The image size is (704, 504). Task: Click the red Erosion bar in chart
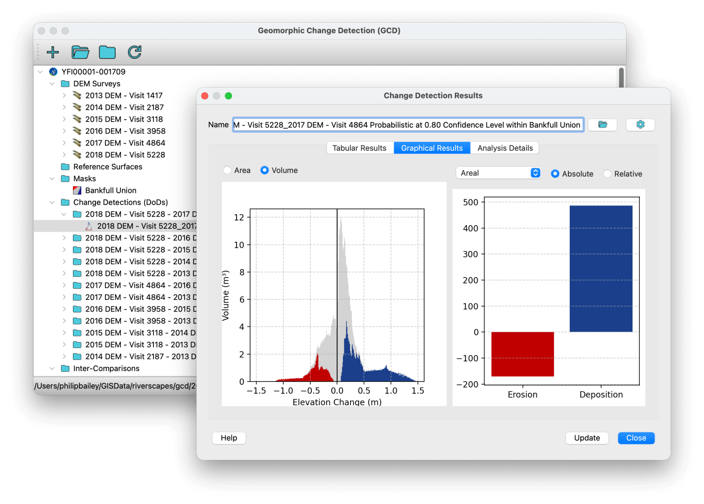click(x=523, y=354)
